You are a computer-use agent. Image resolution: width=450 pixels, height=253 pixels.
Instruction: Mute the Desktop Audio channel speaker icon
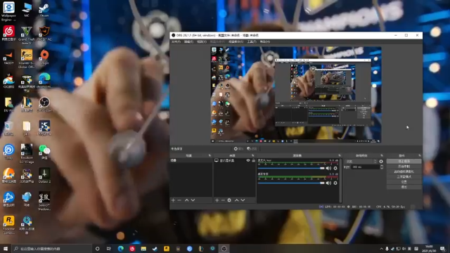[x=328, y=183]
